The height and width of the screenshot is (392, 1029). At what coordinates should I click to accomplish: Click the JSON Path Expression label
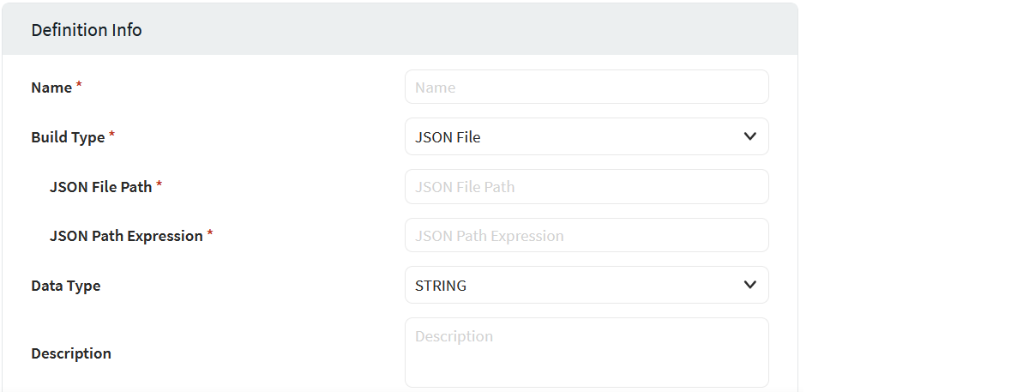tap(126, 236)
